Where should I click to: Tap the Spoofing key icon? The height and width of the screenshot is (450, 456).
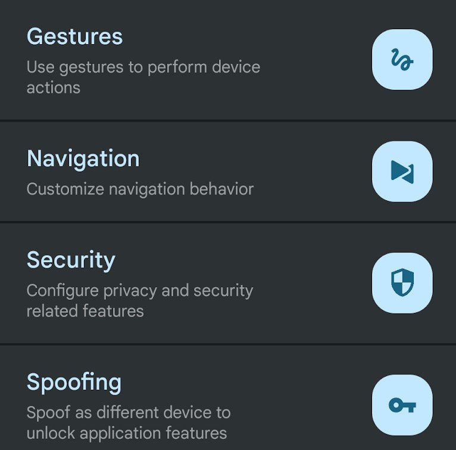click(x=402, y=405)
